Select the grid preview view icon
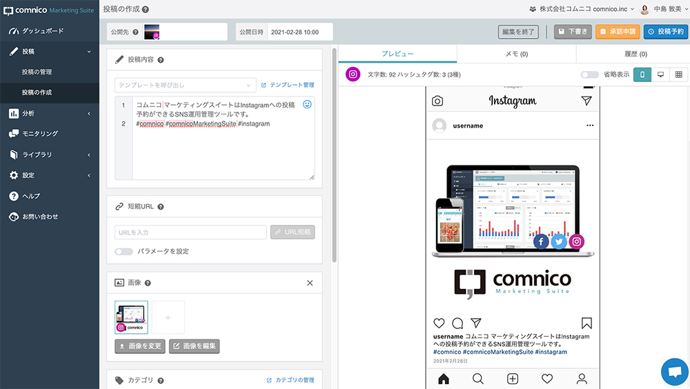The width and height of the screenshot is (690, 389). click(679, 74)
